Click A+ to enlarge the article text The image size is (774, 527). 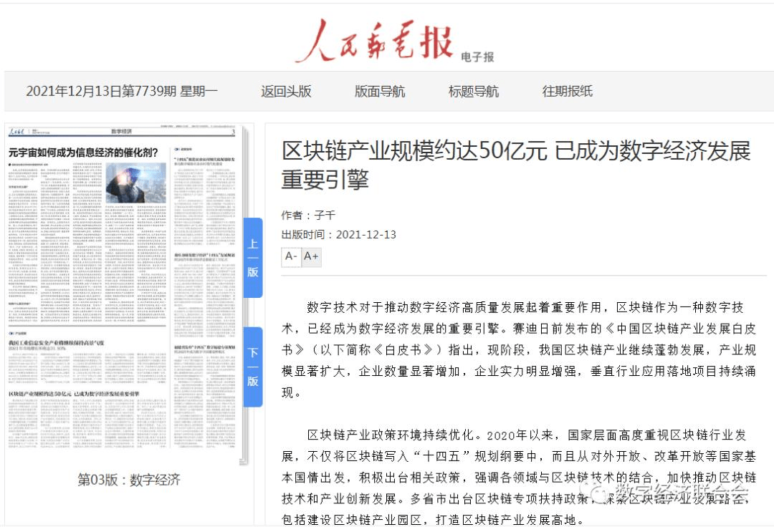click(311, 256)
